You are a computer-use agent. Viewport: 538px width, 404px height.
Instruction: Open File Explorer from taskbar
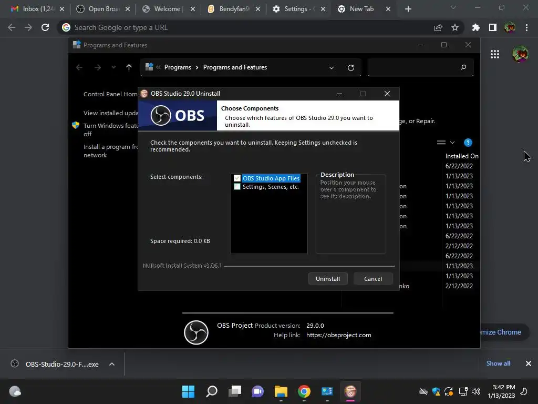click(x=281, y=391)
